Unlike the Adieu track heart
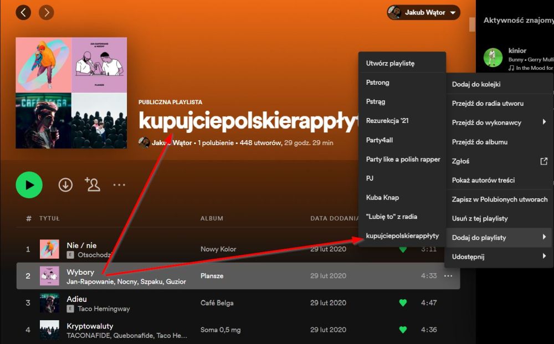 point(403,302)
